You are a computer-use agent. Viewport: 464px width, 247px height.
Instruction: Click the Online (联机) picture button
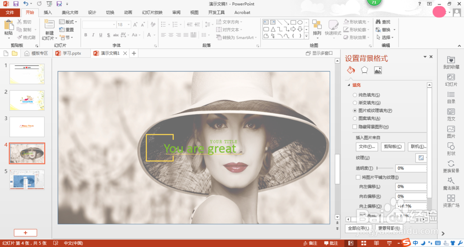coord(417,146)
